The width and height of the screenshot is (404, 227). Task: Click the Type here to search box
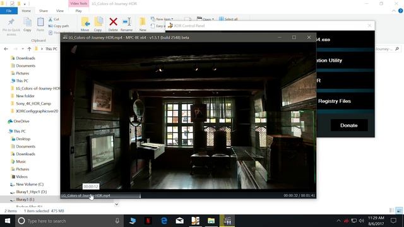[69, 221]
